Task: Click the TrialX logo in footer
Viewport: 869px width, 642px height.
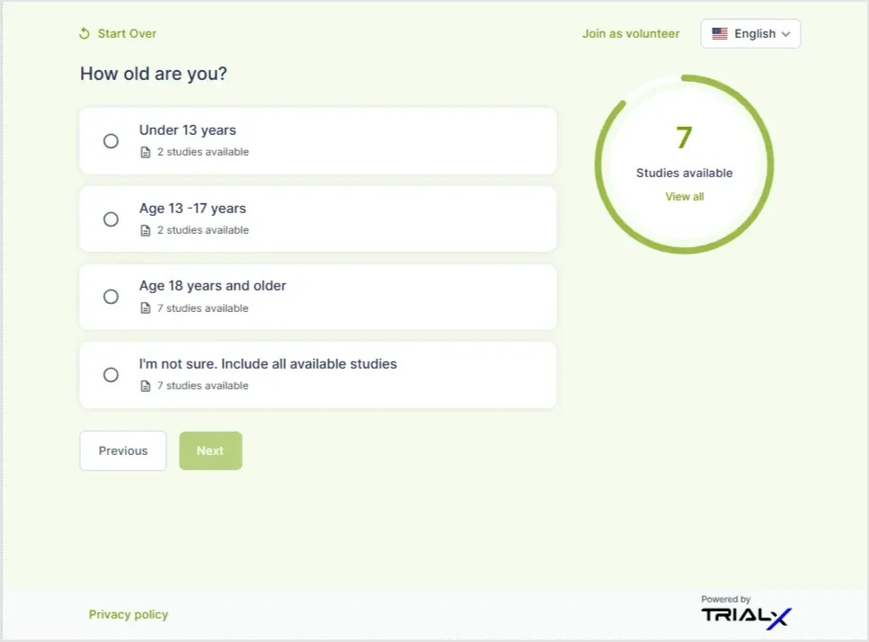Action: point(746,615)
